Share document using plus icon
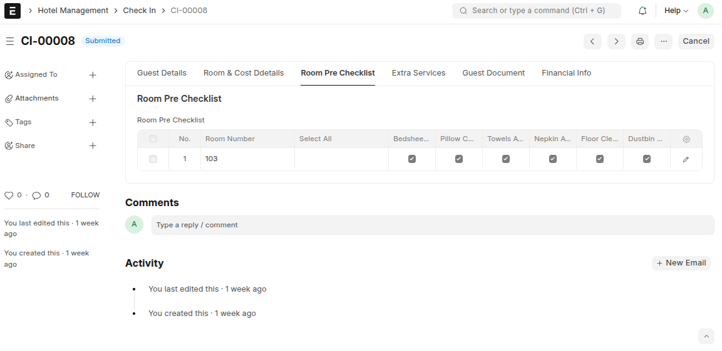 coord(93,146)
